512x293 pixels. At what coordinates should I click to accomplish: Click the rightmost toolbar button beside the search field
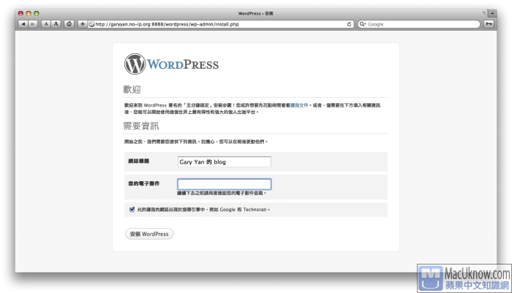(x=489, y=24)
